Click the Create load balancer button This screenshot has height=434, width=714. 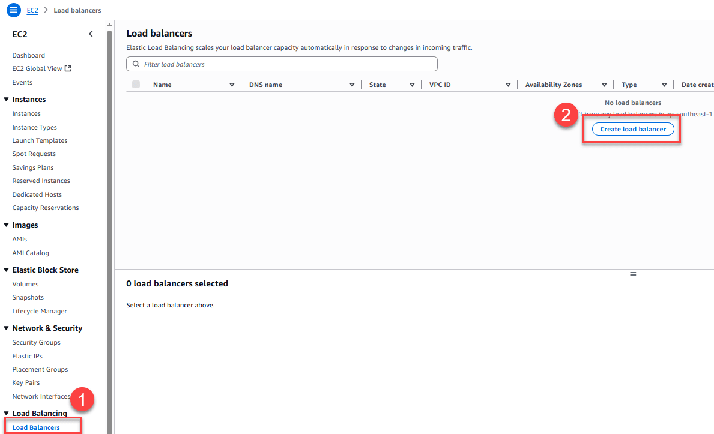(633, 129)
